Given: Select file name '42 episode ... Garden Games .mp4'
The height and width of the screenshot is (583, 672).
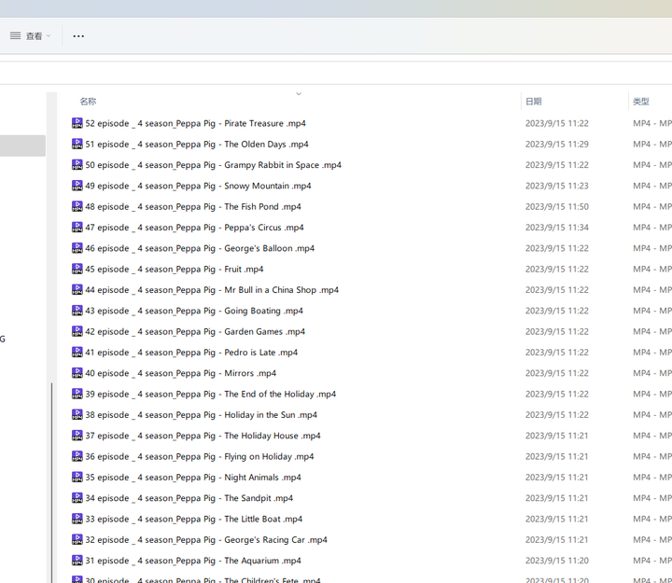Looking at the screenshot, I should pos(195,331).
